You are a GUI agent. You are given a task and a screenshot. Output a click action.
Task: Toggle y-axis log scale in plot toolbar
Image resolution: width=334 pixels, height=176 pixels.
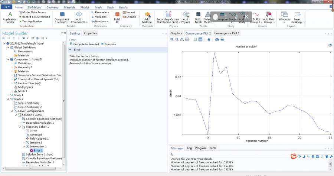coord(200,39)
